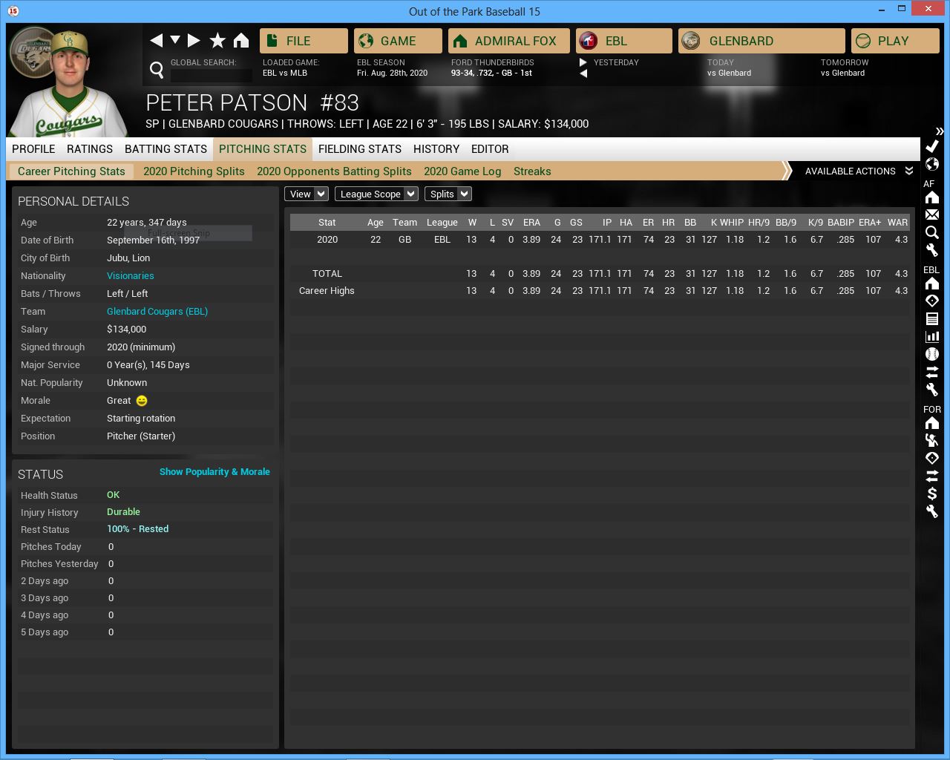Open the bar chart statistics icon in sidebar
Screen dimensions: 950x760
(932, 336)
